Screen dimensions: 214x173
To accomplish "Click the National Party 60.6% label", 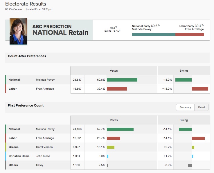I will (146, 26).
